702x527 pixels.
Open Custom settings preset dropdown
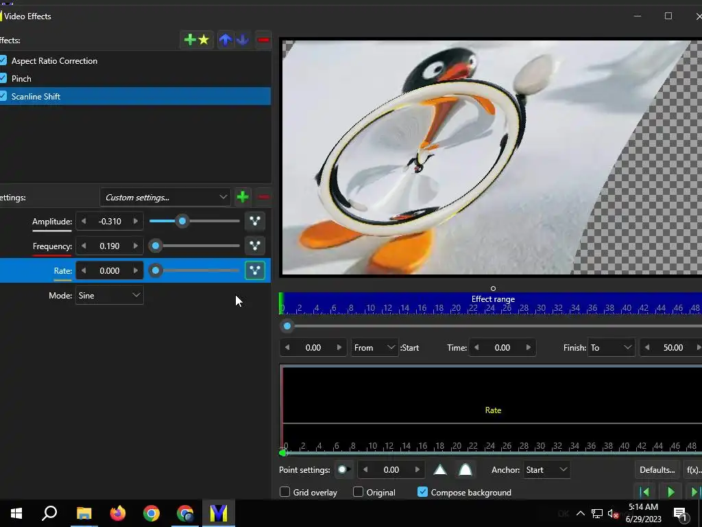click(165, 197)
